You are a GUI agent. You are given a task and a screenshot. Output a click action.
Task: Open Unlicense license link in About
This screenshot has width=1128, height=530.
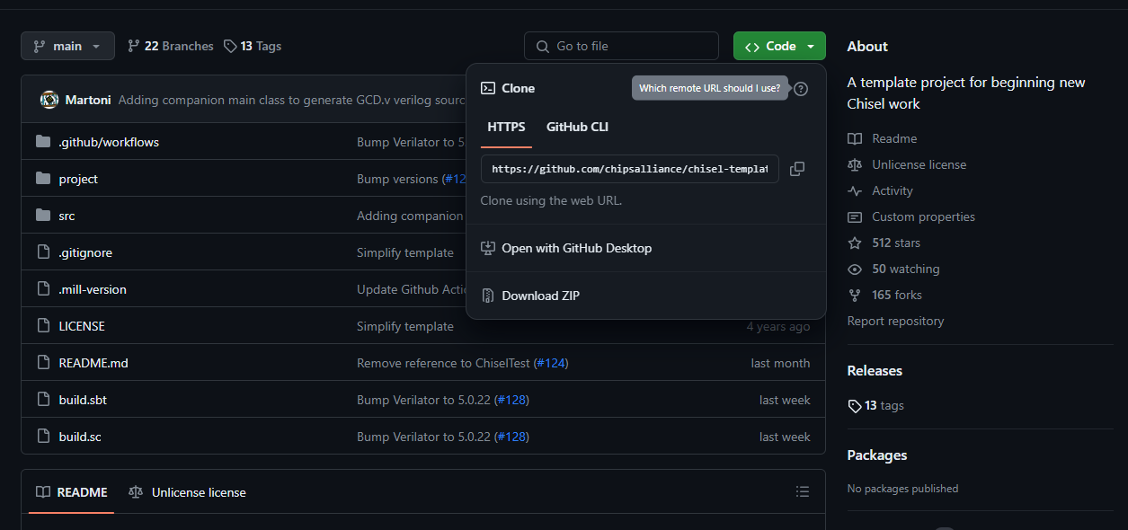[x=919, y=164]
